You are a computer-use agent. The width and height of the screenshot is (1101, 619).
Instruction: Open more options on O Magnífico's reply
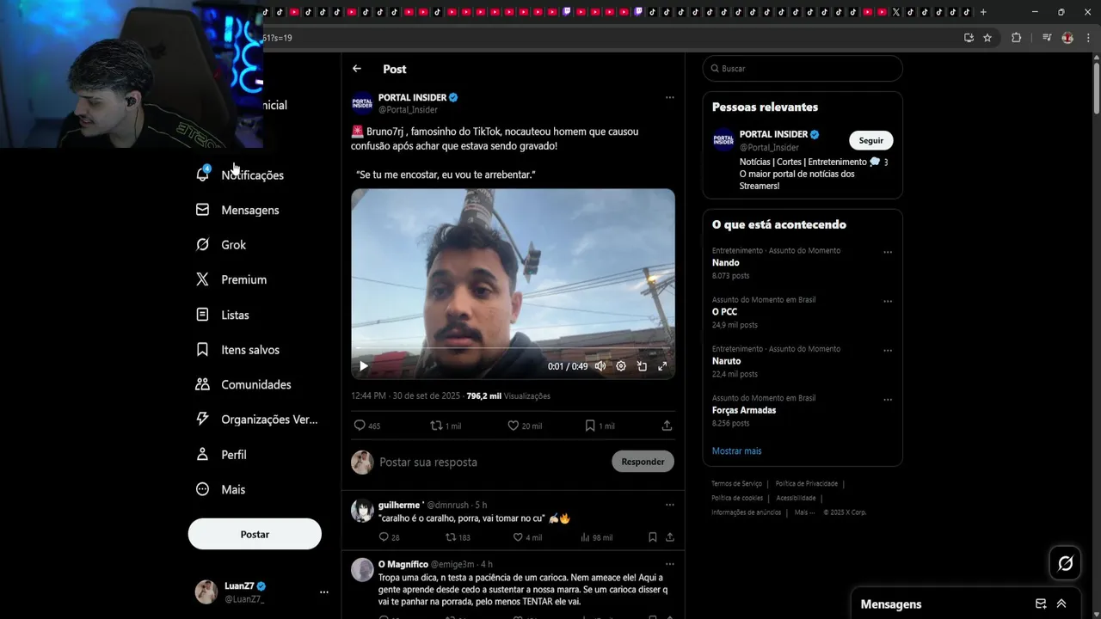(669, 564)
